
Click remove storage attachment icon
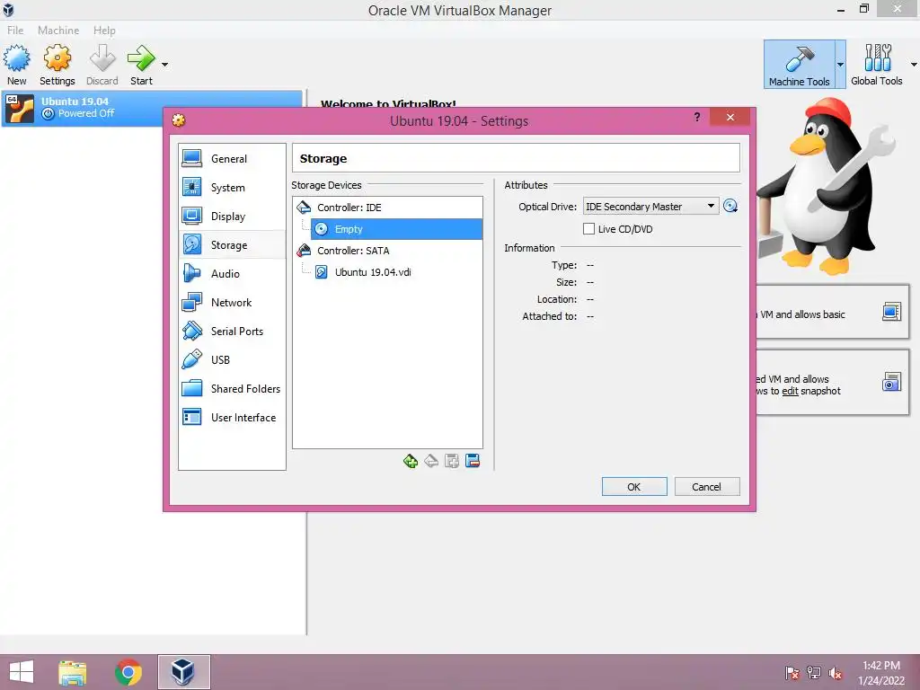[473, 461]
